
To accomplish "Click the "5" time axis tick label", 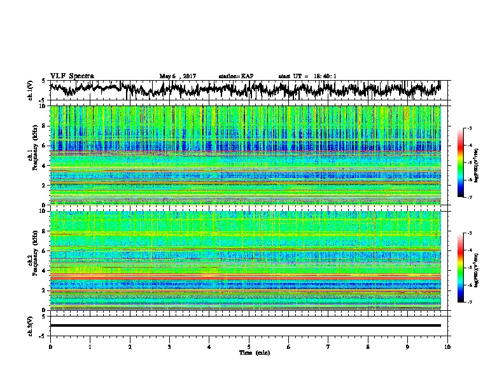I will click(x=249, y=346).
